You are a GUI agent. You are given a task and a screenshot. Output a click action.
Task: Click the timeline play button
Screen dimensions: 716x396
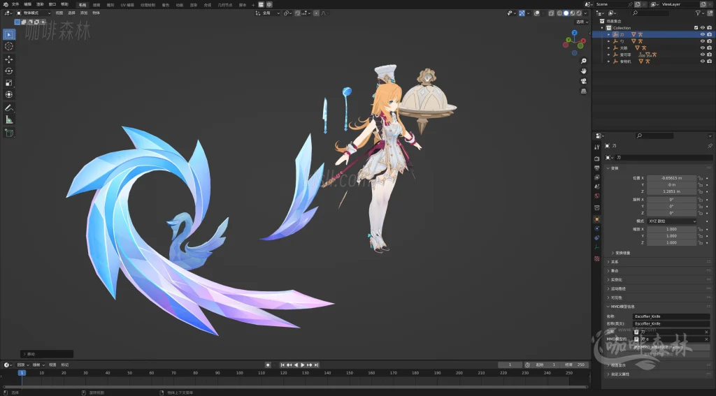click(302, 365)
